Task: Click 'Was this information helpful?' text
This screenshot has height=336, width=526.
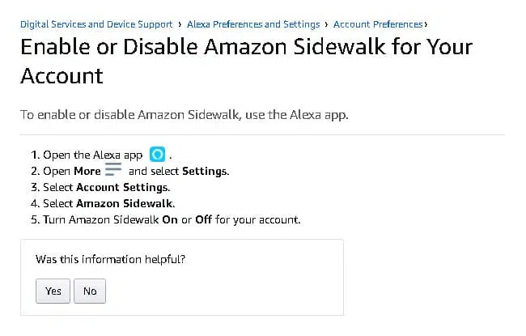Action: (110, 259)
